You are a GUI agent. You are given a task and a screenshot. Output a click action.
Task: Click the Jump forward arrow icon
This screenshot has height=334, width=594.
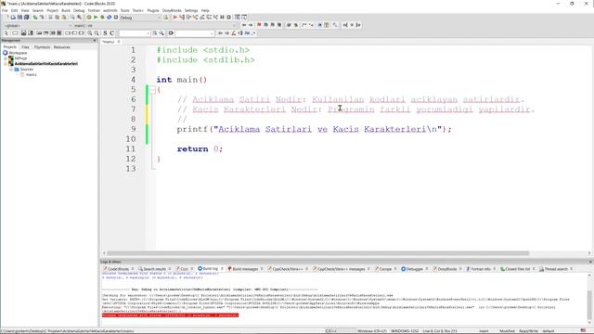(x=251, y=25)
